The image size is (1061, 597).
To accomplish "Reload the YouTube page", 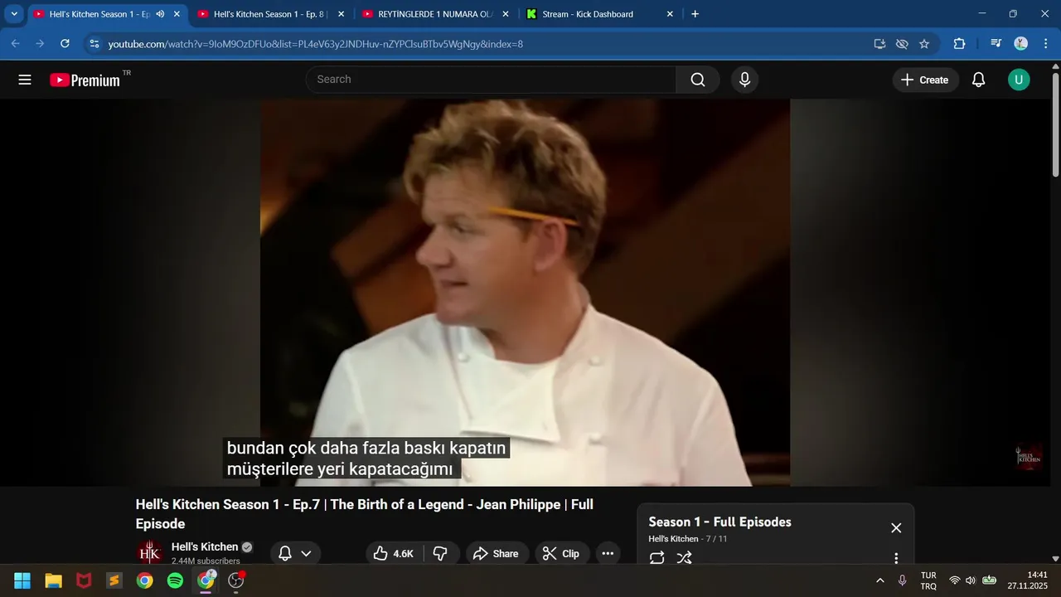I will pyautogui.click(x=65, y=44).
